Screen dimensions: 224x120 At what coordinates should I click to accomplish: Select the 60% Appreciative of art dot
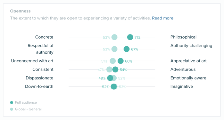tap(120, 61)
